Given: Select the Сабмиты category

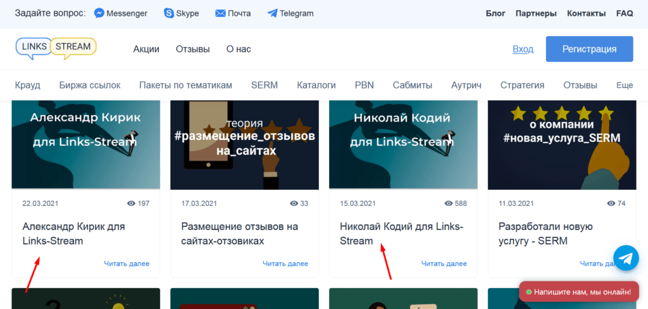Looking at the screenshot, I should click(x=413, y=85).
